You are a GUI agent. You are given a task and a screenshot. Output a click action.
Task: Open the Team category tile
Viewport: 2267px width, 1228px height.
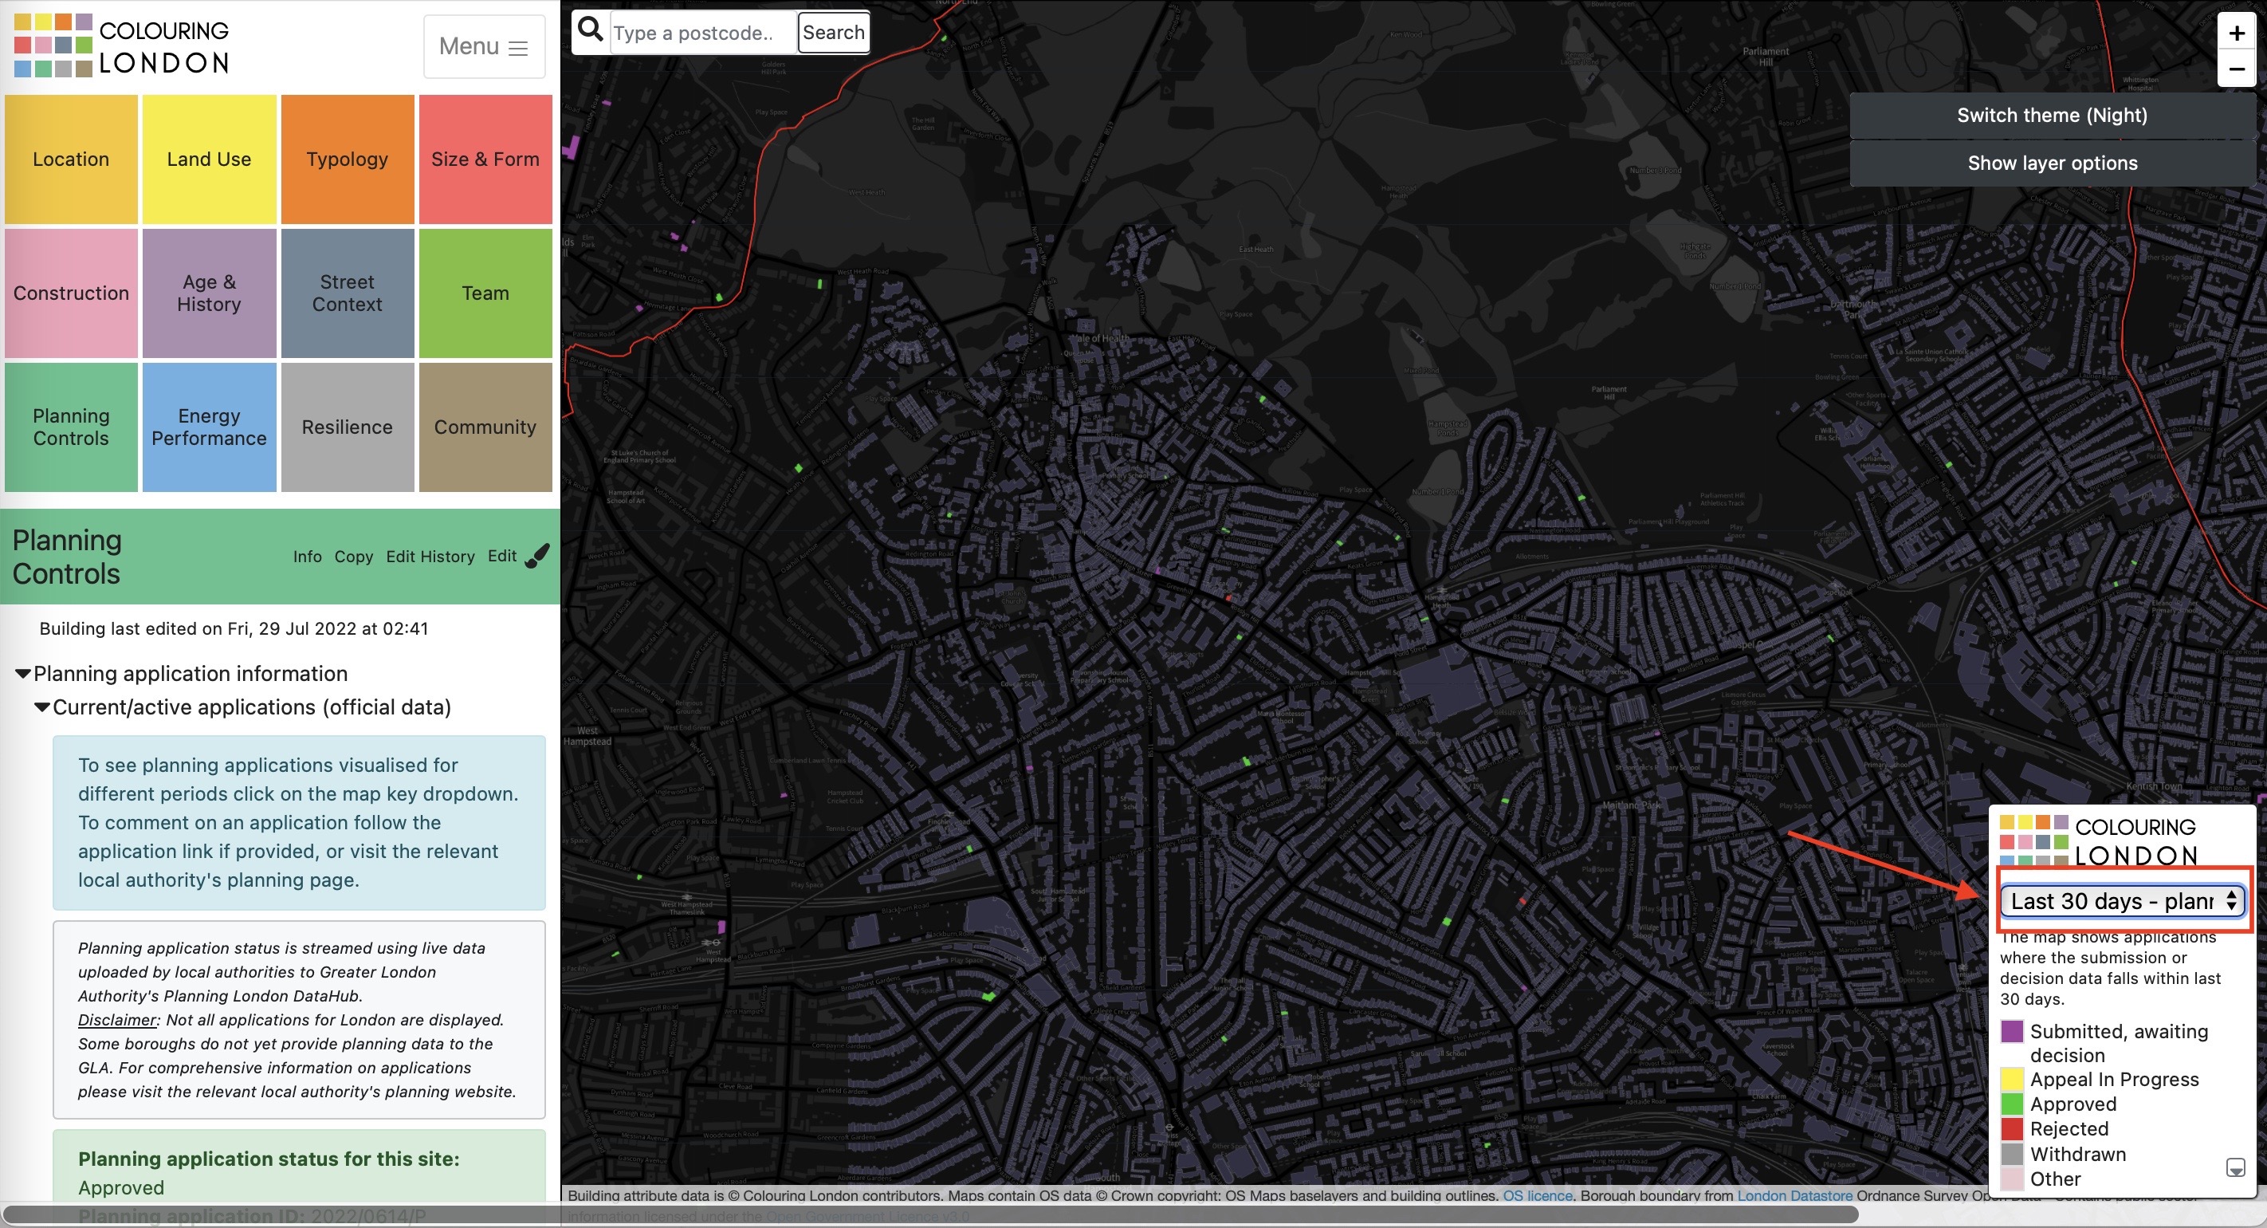(x=485, y=293)
